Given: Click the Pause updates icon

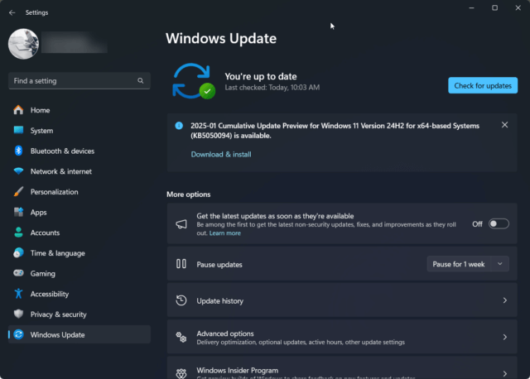Looking at the screenshot, I should 181,264.
